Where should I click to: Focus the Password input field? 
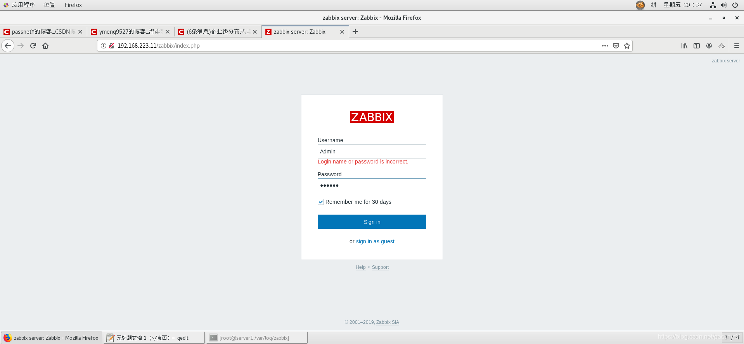(372, 185)
